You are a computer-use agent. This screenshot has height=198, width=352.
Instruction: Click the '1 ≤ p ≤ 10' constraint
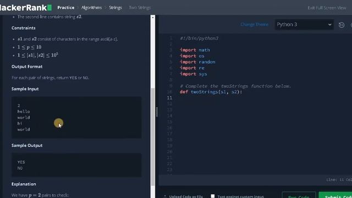pos(29,47)
